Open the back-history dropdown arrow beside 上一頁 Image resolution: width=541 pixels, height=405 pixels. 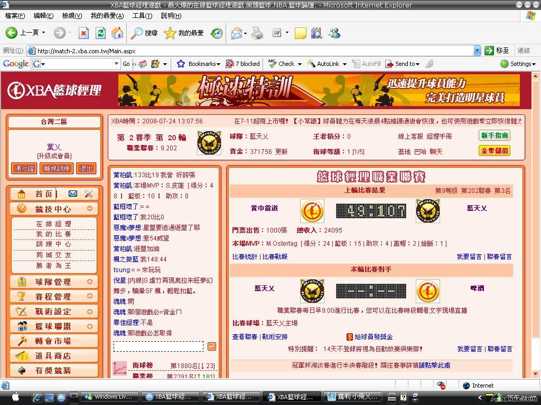pos(43,33)
